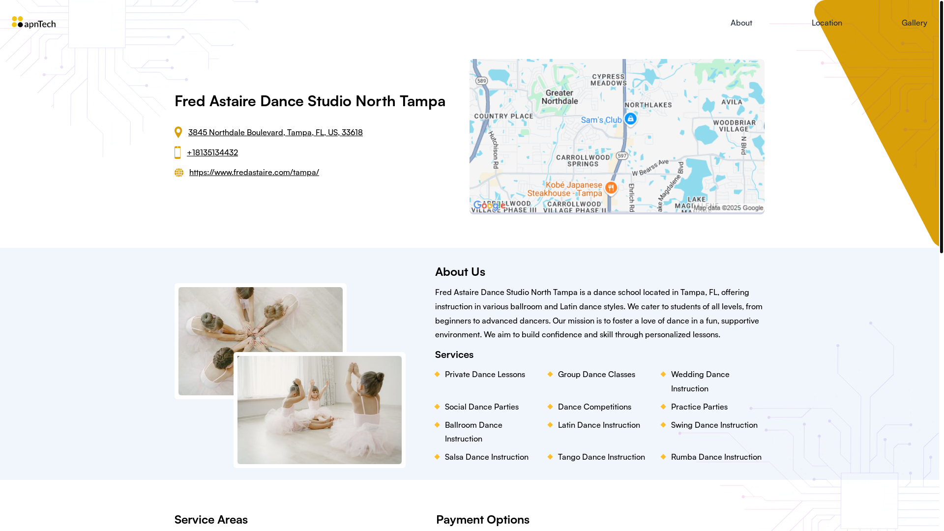Click the Kobé Japanese Steakhouse restaurant marker

(x=611, y=188)
